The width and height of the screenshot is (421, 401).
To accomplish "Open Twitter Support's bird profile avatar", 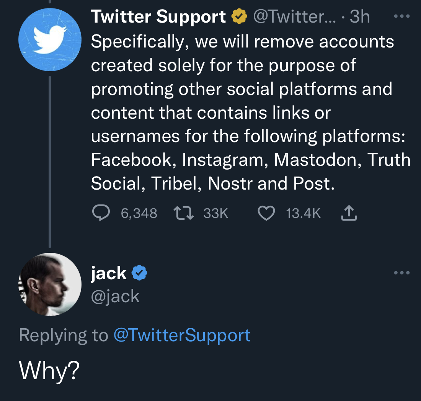I will pyautogui.click(x=50, y=39).
